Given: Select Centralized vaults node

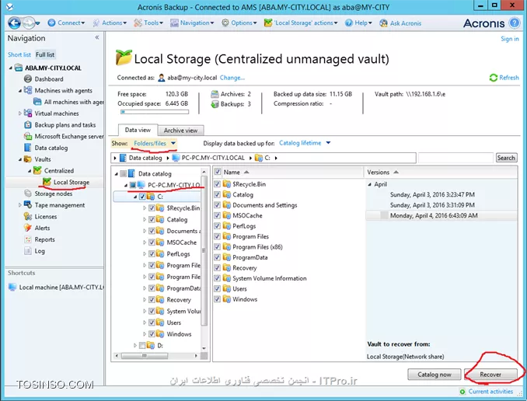Looking at the screenshot, I should point(59,170).
